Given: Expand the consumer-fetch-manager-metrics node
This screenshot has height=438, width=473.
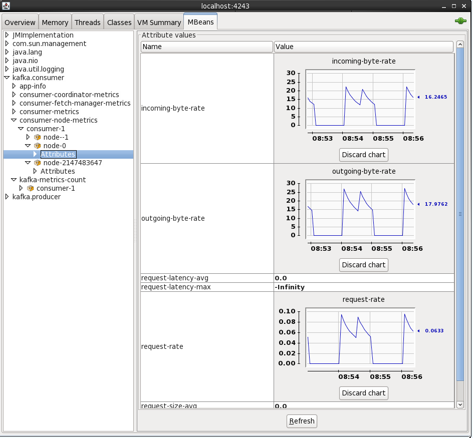Looking at the screenshot, I should tap(14, 103).
